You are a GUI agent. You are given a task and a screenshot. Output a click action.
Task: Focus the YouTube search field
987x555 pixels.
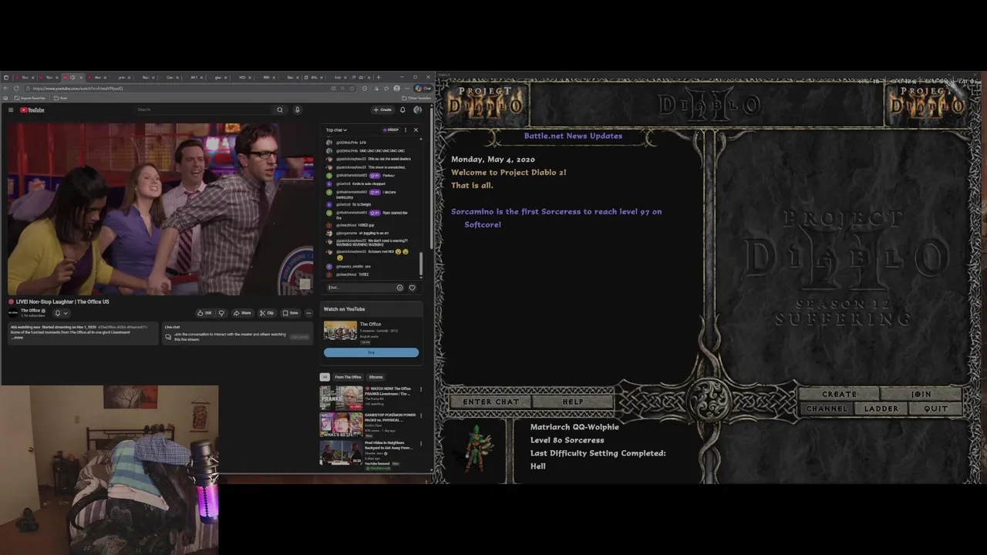(204, 110)
